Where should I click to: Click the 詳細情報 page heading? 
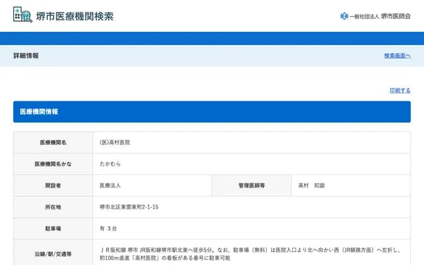26,56
